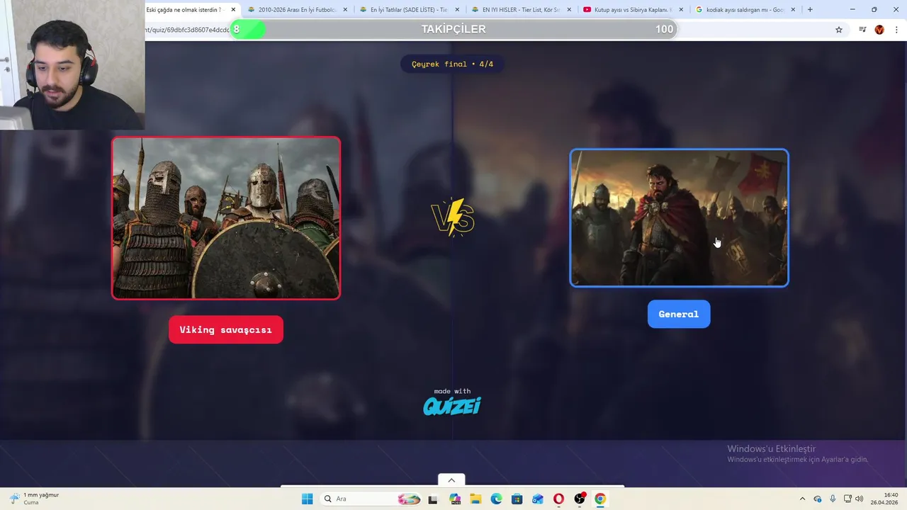Bookmark this page with the star icon
The width and height of the screenshot is (907, 510).
(x=839, y=30)
